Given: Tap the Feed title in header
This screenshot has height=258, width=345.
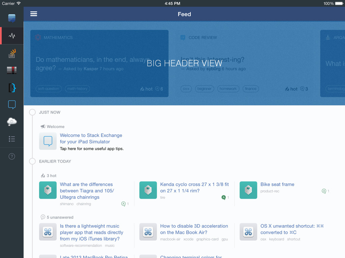Looking at the screenshot, I should (184, 14).
